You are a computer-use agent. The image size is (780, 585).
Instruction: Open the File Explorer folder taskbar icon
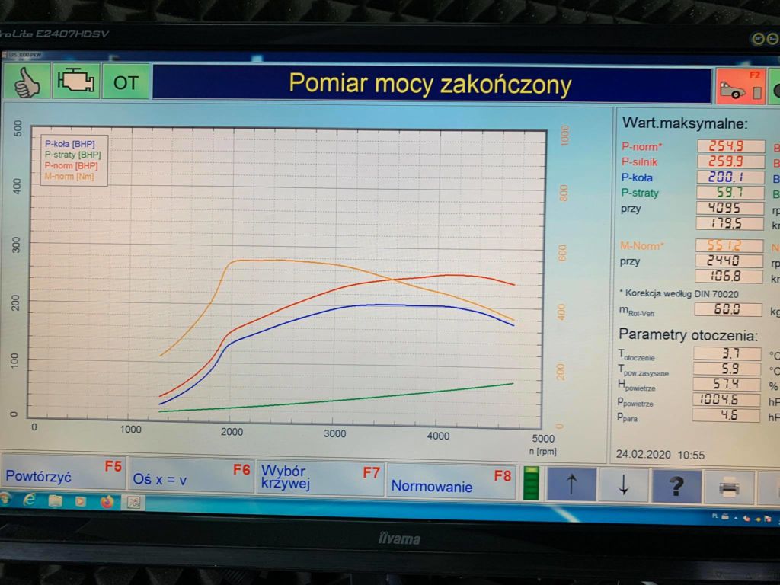pyautogui.click(x=55, y=500)
